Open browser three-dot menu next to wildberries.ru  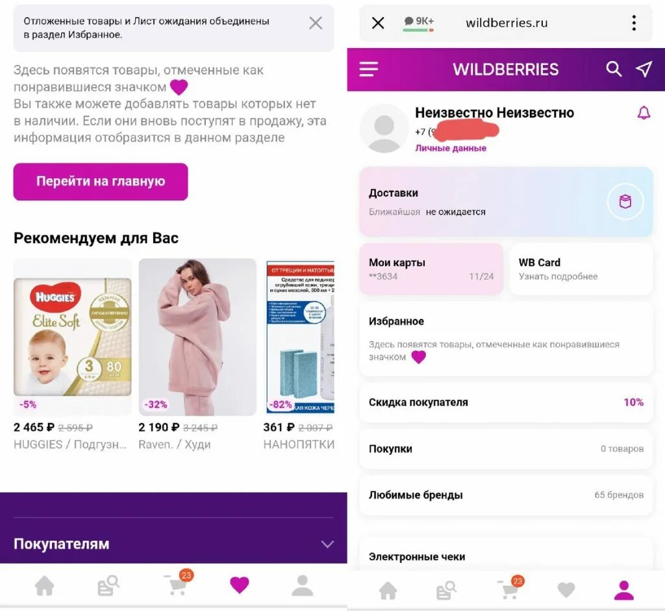[634, 23]
